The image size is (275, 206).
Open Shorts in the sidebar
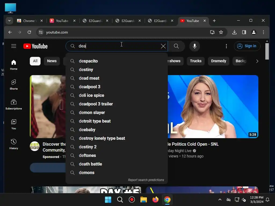(14, 84)
